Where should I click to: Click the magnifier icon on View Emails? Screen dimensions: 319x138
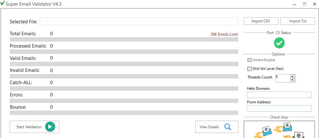(228, 127)
